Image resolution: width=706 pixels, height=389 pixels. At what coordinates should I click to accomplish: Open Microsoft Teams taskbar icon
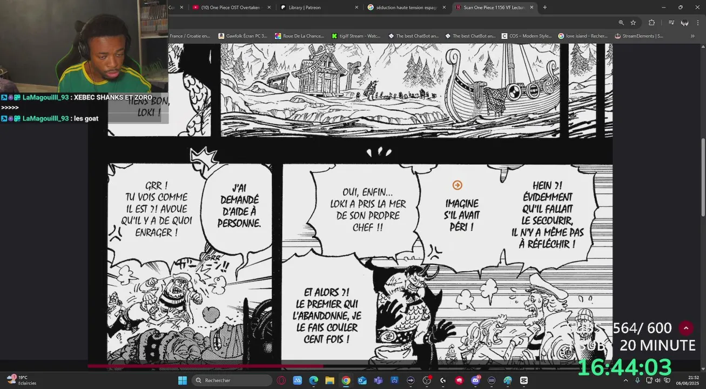378,380
